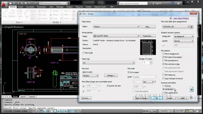This screenshot has width=203, height=114.
Task: Select the Line tool in Draw panel
Action: pos(5,13)
